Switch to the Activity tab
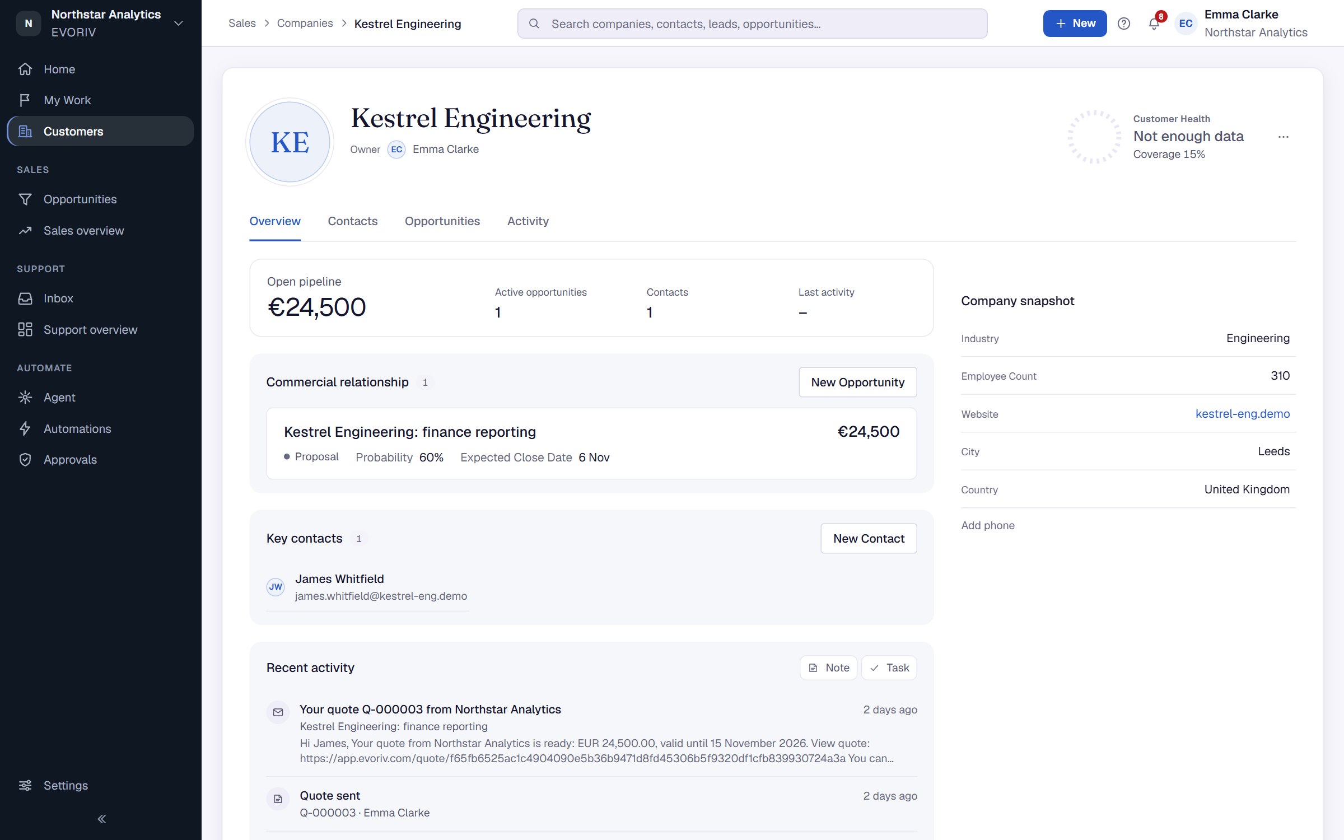Screen dimensions: 1344x840 528,221
